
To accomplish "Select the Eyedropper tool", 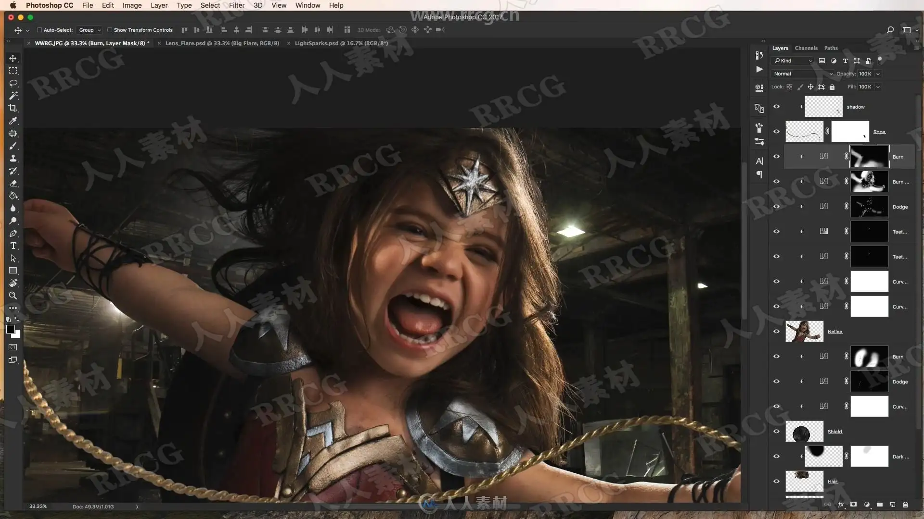I will click(x=13, y=121).
